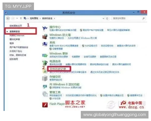Viewport: 151px width, 121px height.
Task: Open the 存储空间 heading link
Action: [55, 77]
